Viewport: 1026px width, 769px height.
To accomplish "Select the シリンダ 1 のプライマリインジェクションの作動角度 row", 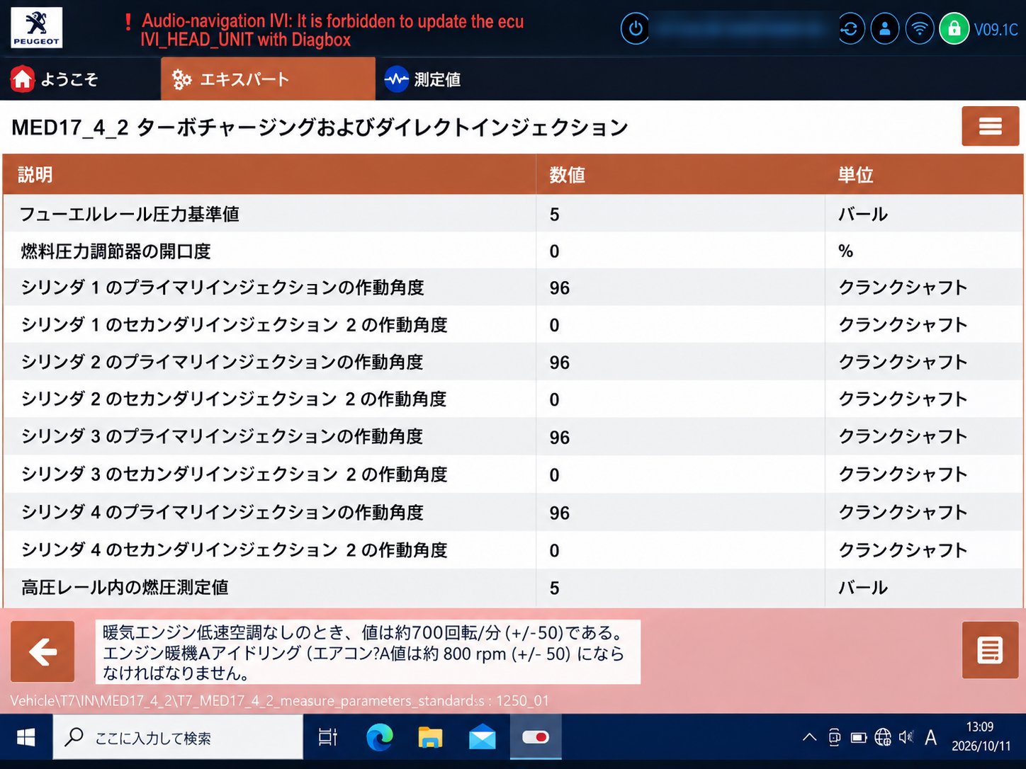I will 513,287.
